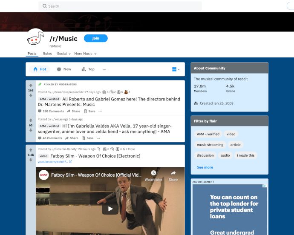Upvote the Gabriella Valdes AMA post
Screen dimensions: 294x235
click(31, 120)
